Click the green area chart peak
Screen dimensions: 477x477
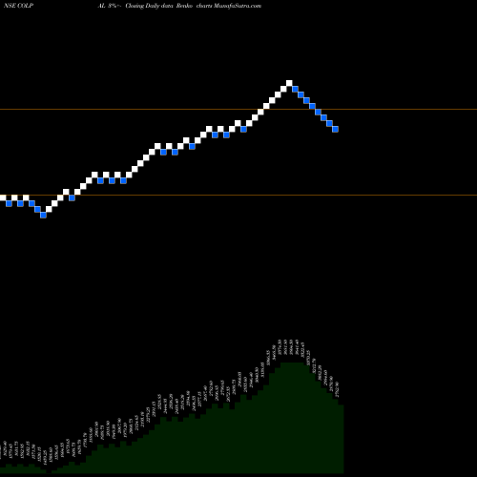click(292, 363)
